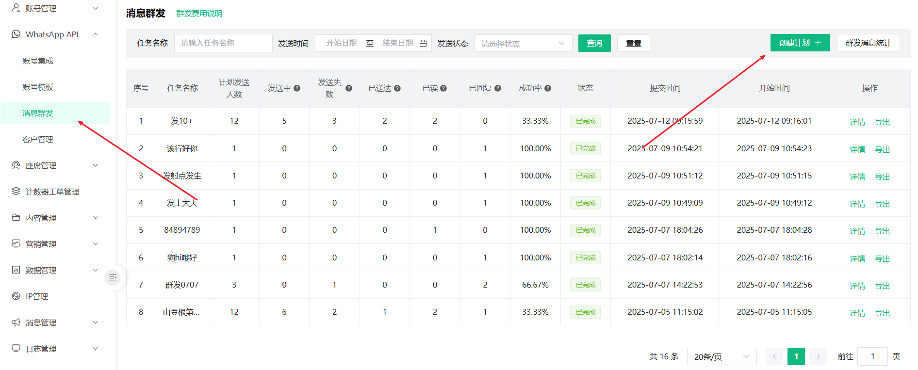The image size is (918, 370).
Task: Focus the 任务名称 input field
Action: point(223,43)
